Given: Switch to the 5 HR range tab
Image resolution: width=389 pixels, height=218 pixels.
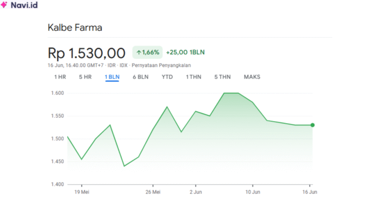Looking at the screenshot, I should click(85, 77).
